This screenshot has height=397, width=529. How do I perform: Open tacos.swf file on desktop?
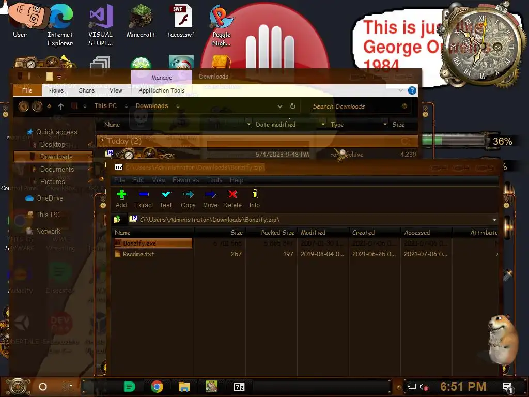pyautogui.click(x=181, y=21)
